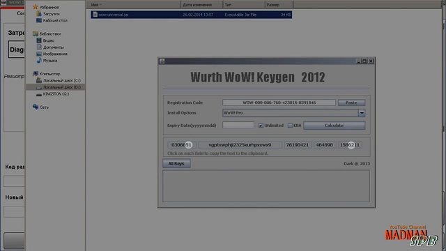Open Локальный диск (C:) drive icon
The width and height of the screenshot is (446, 251).
pyautogui.click(x=39, y=81)
